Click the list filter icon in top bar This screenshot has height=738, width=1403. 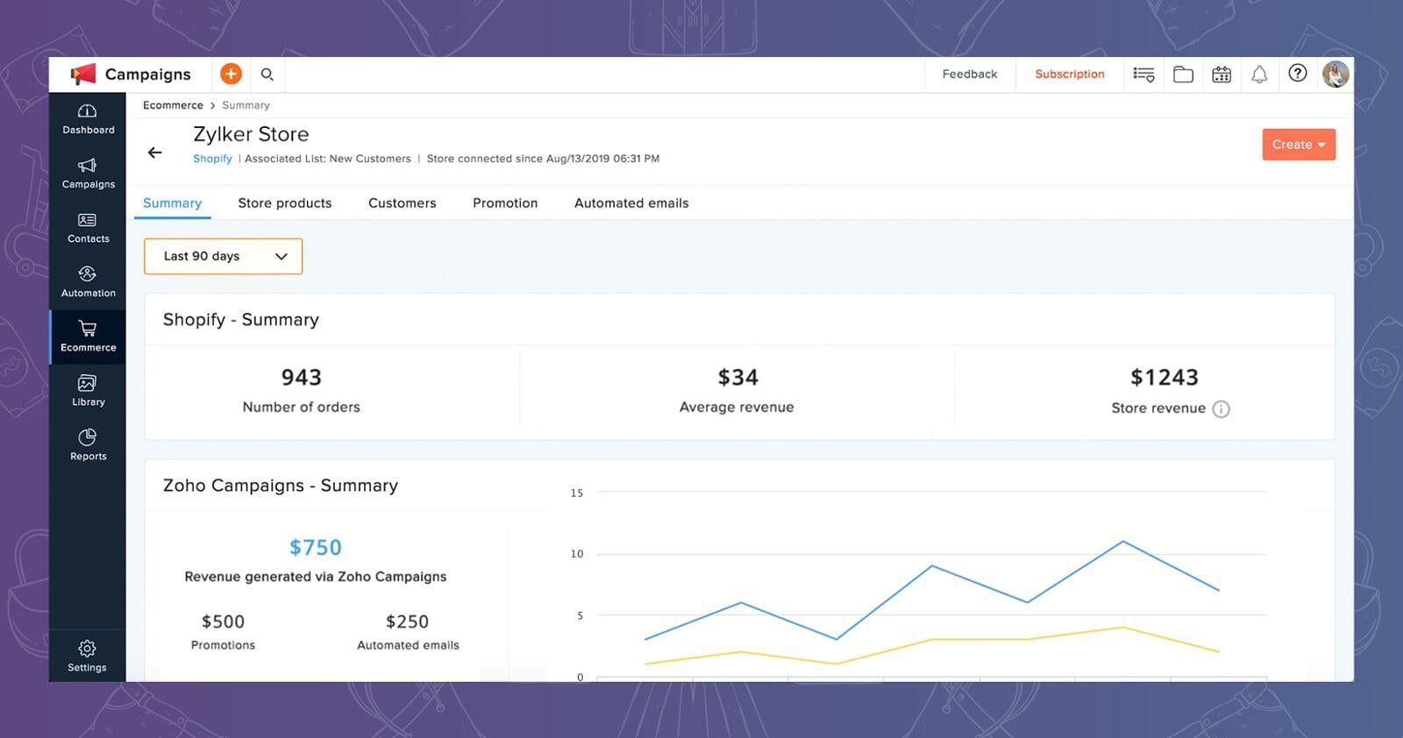pos(1143,75)
